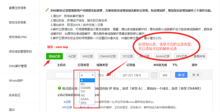Open the MX记录 filter tab
The image size is (220, 112).
click(x=88, y=56)
